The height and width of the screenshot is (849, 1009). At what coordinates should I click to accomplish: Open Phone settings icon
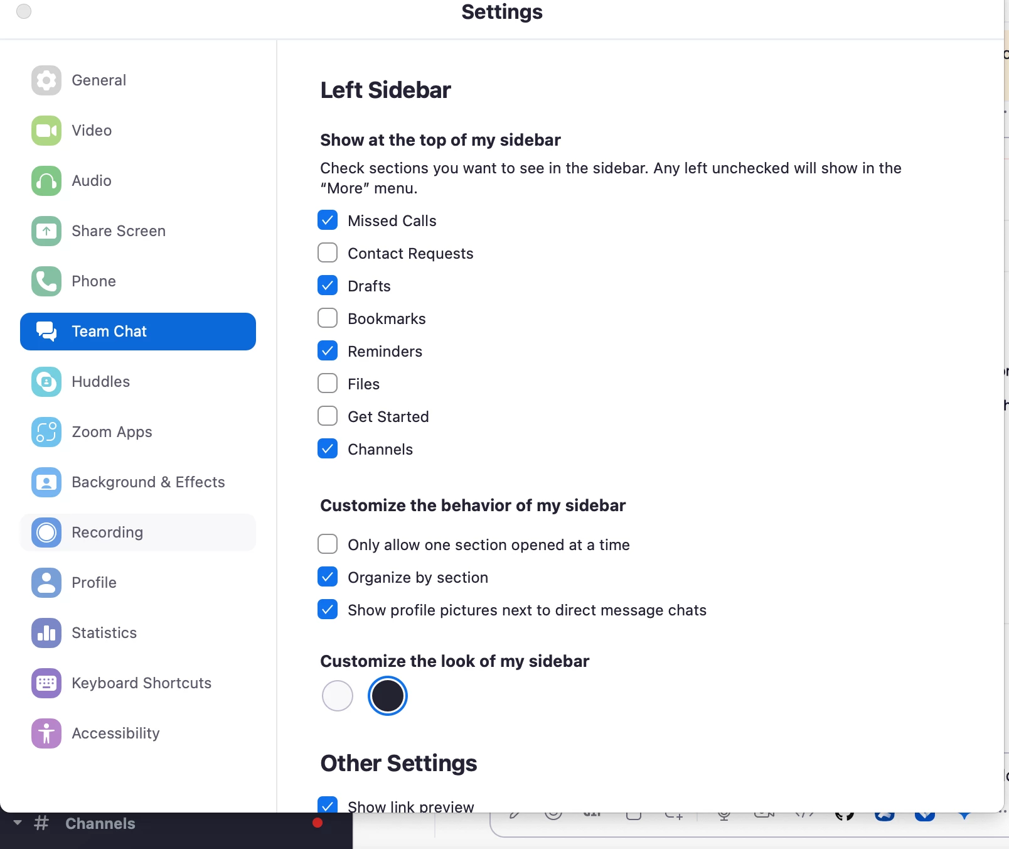click(46, 281)
